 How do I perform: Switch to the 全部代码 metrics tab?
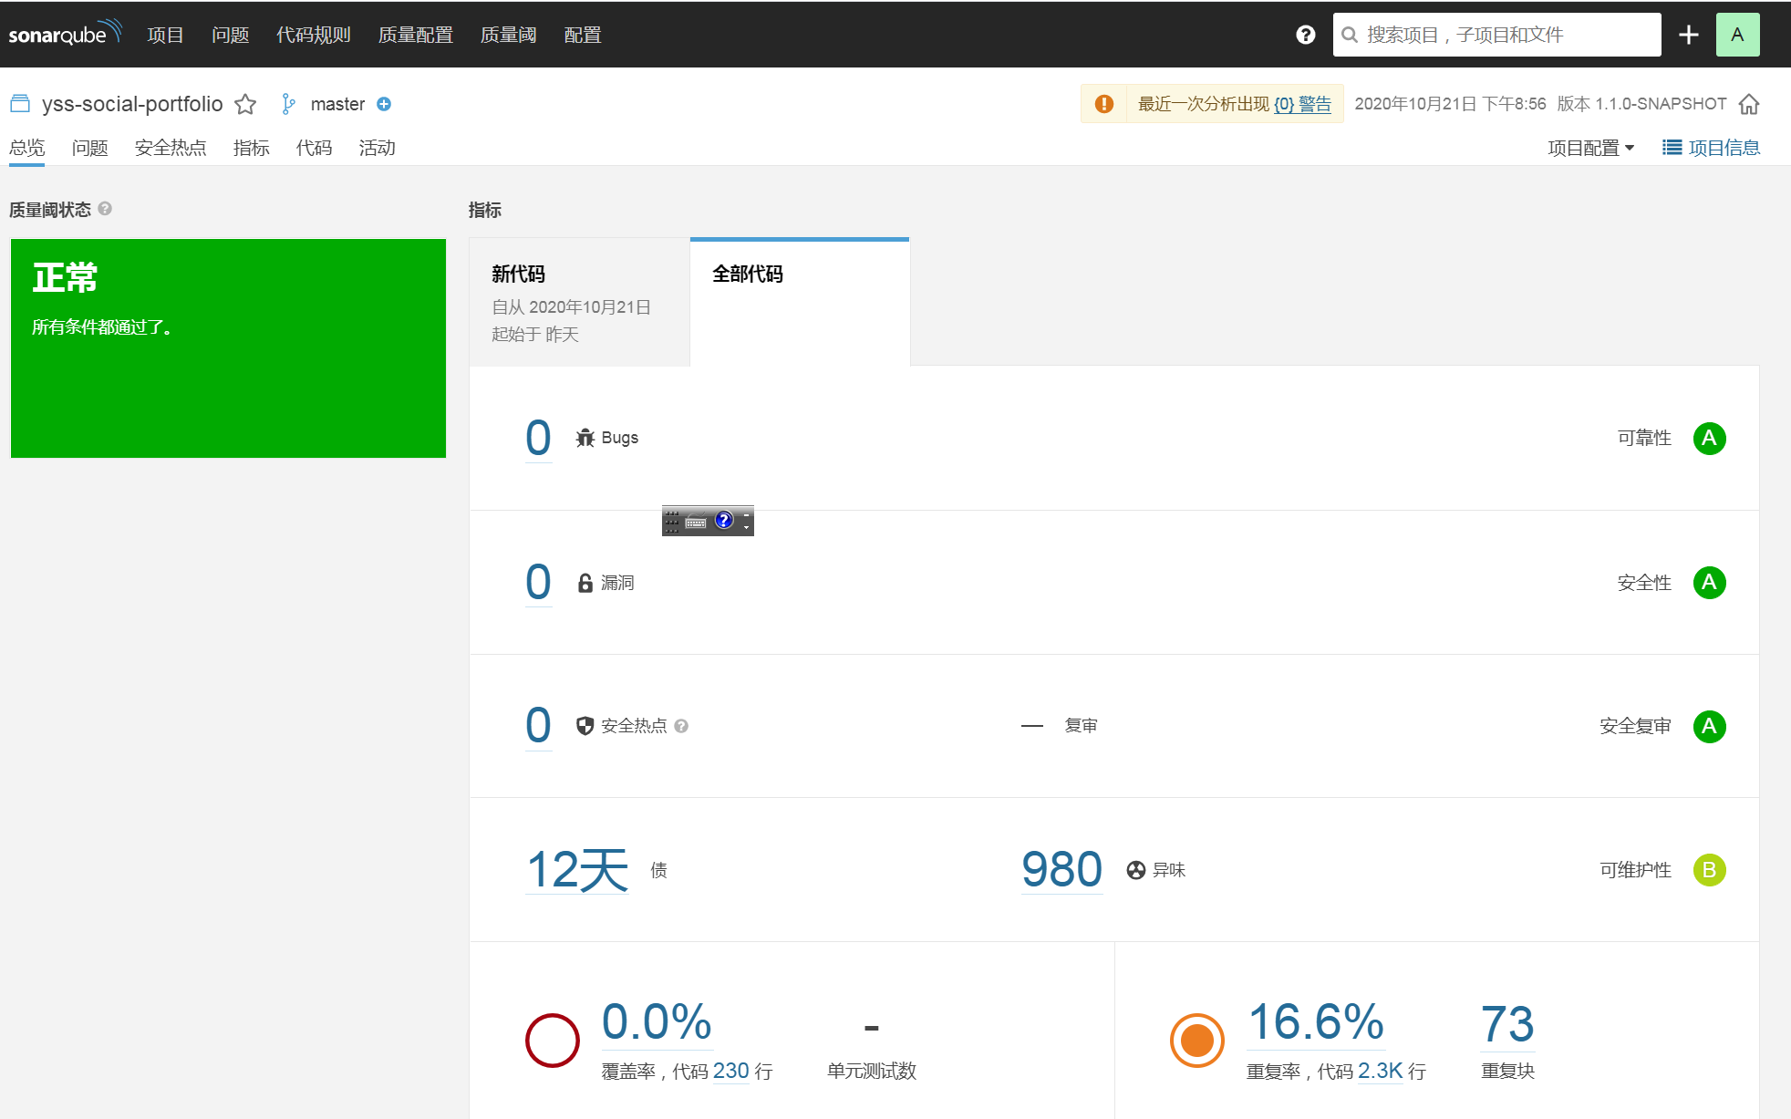(x=800, y=302)
